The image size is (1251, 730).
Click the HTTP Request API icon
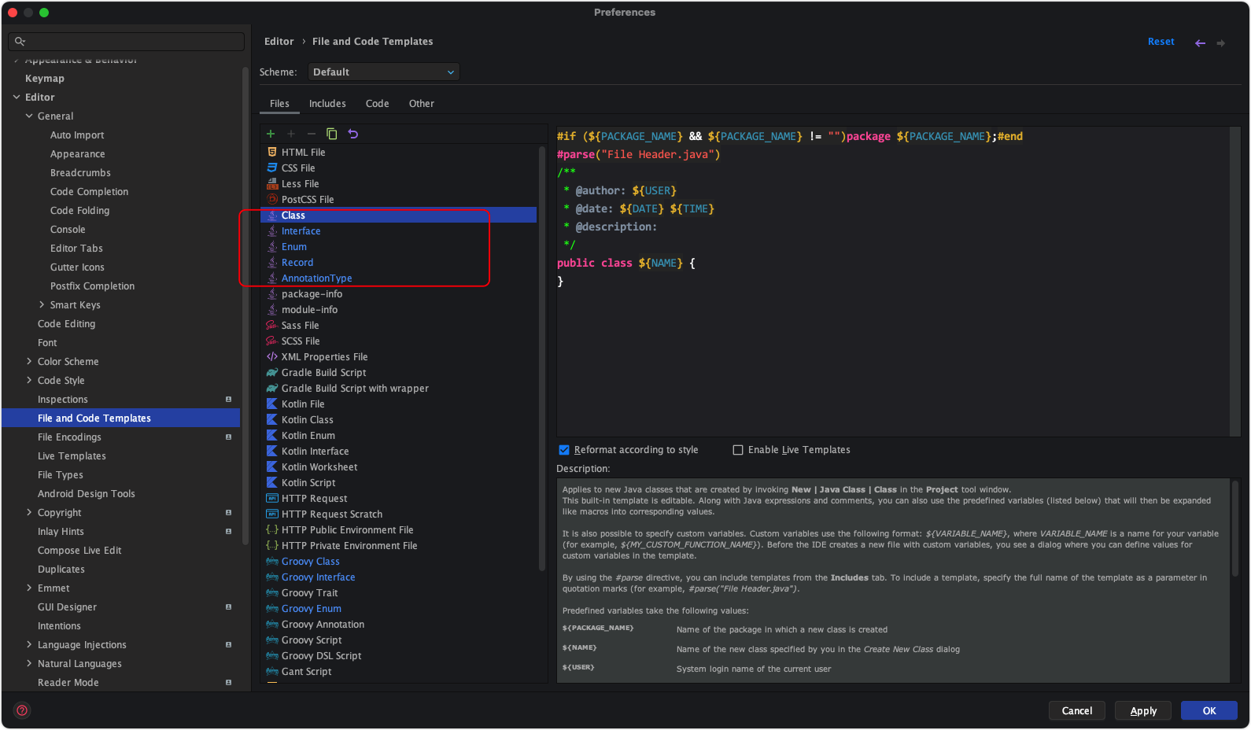click(272, 498)
